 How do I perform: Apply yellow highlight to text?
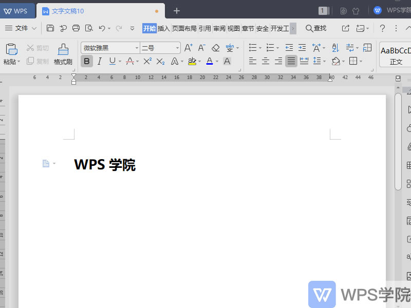(x=193, y=61)
